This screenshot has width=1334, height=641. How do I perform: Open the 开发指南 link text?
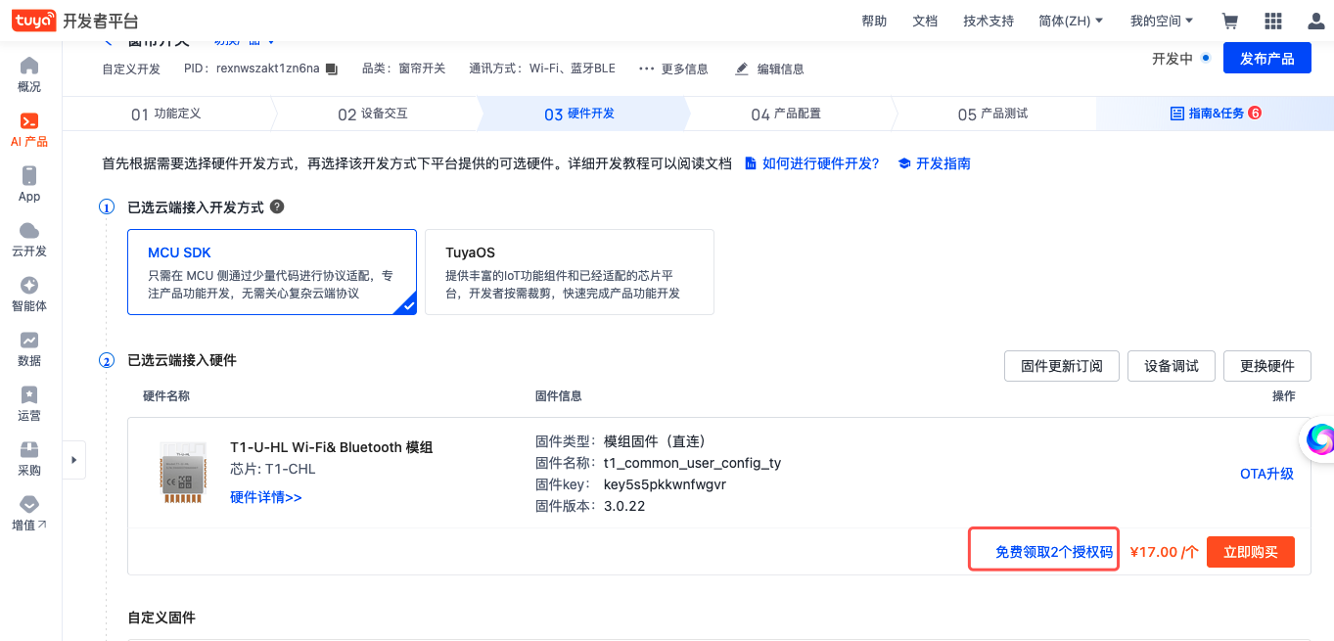(943, 163)
